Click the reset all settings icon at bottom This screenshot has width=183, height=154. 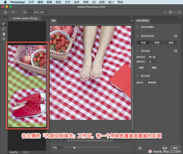pos(140,148)
